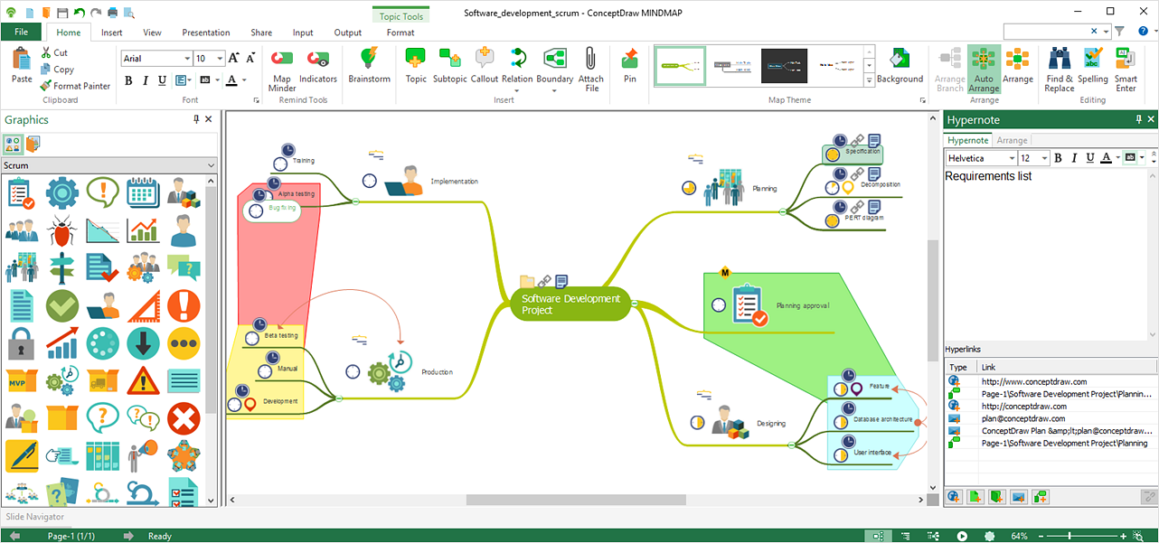Start the slideshow from the status bar

point(962,536)
